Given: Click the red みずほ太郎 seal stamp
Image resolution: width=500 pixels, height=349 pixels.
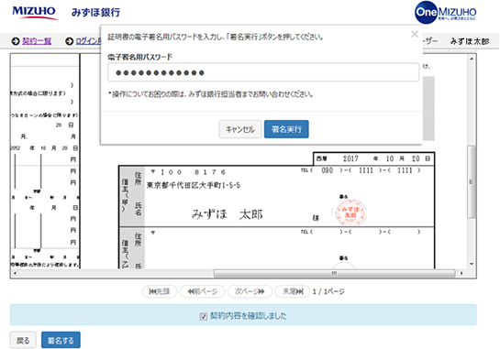Looking at the screenshot, I should [x=350, y=213].
